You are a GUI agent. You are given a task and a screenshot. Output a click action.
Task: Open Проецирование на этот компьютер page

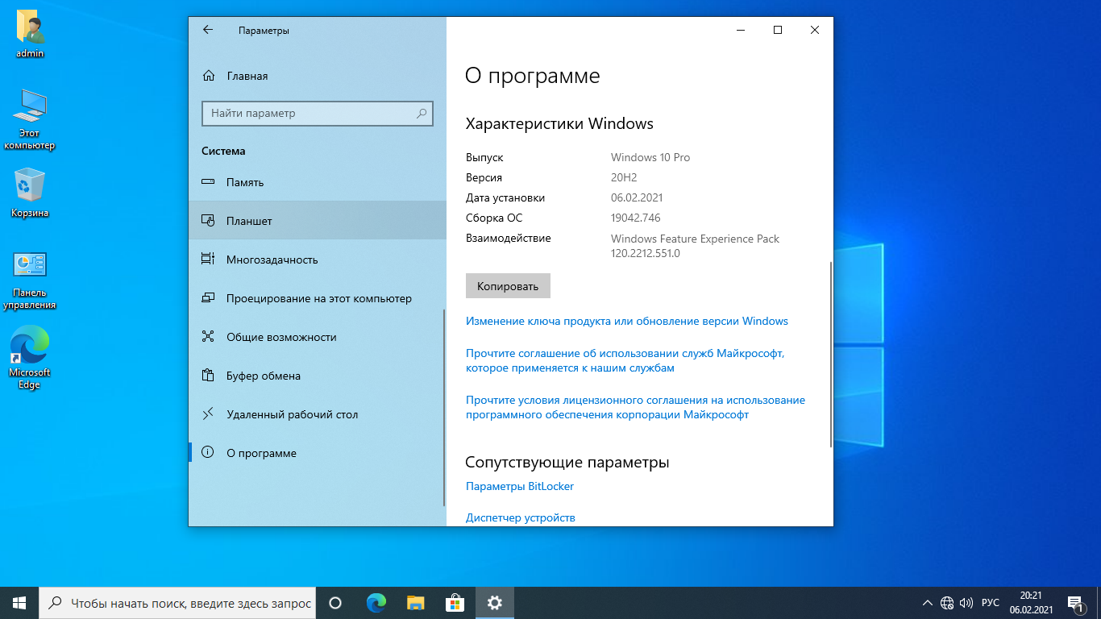click(317, 298)
